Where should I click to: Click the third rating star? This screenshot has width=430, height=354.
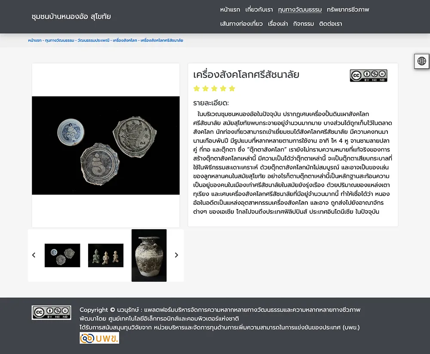point(214,88)
